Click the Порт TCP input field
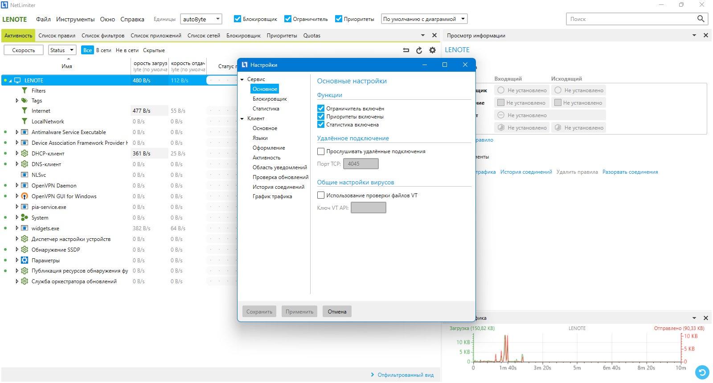The image size is (713, 383). click(361, 163)
